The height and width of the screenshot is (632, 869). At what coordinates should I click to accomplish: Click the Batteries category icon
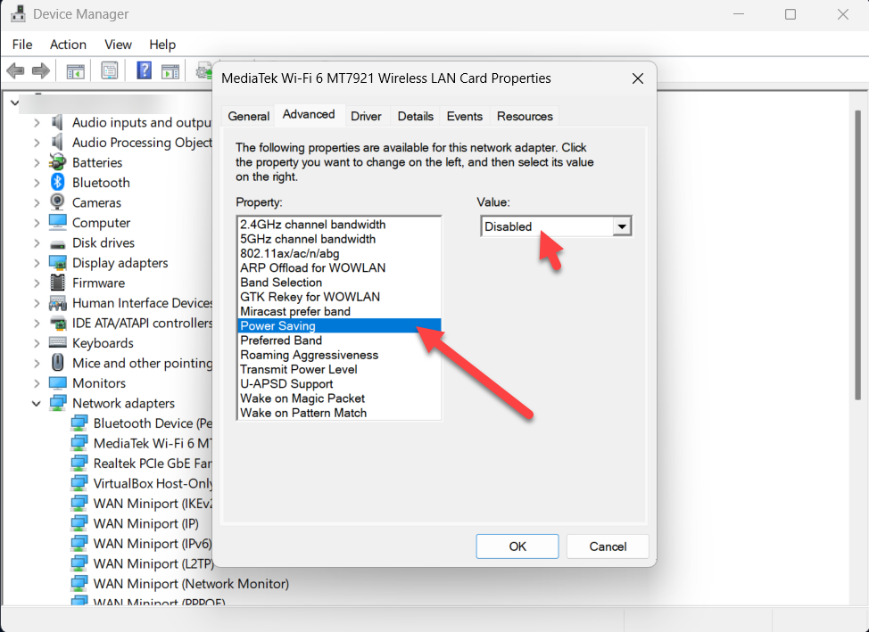[58, 162]
